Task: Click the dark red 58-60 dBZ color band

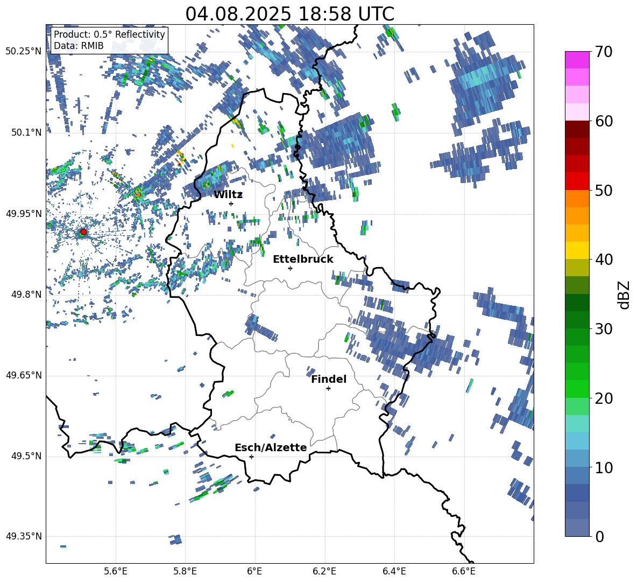Action: coord(577,129)
